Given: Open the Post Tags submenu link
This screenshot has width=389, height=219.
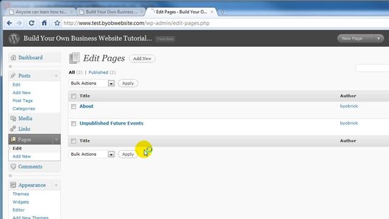Looking at the screenshot, I should point(22,100).
